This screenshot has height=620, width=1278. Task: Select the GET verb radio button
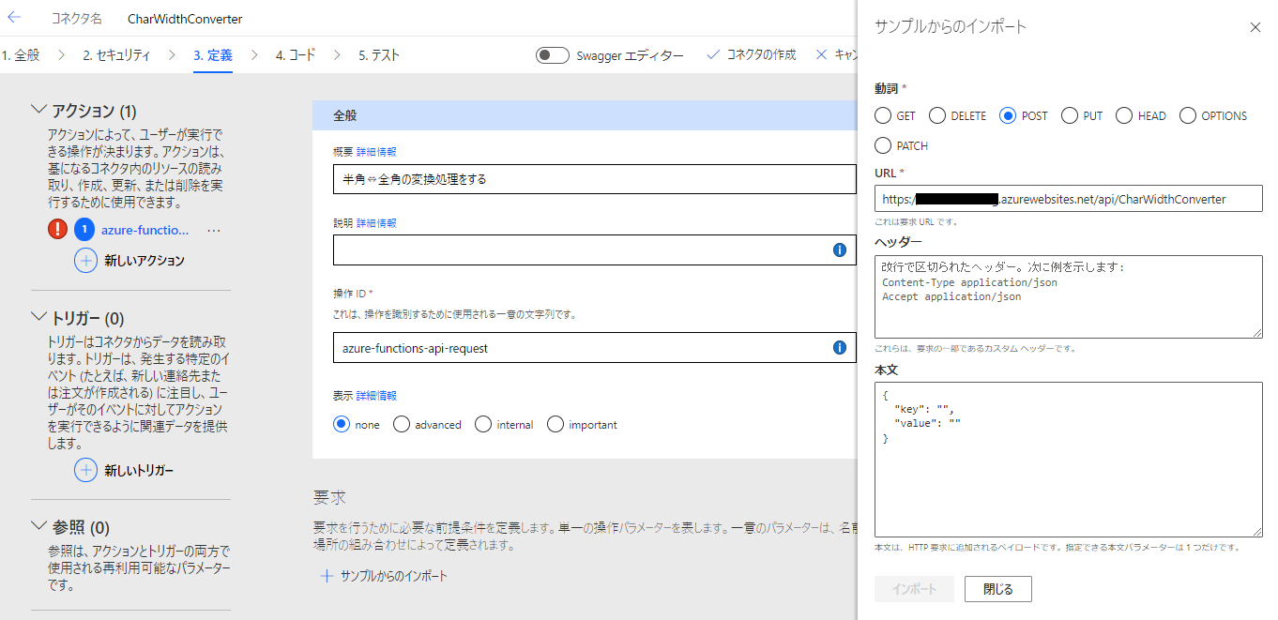883,116
